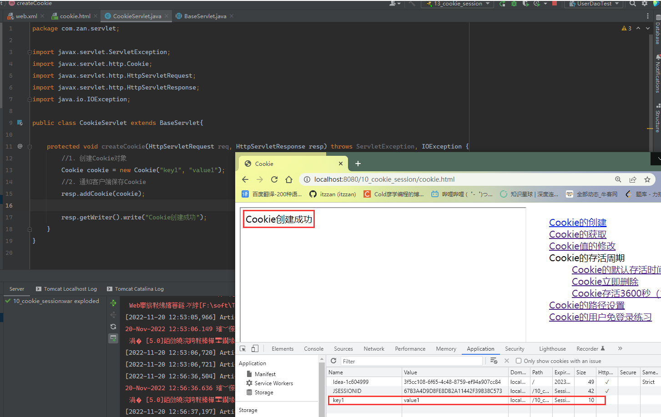661x417 pixels.
Task: Open the Tomcat Catalina Log tab
Action: pyautogui.click(x=135, y=289)
